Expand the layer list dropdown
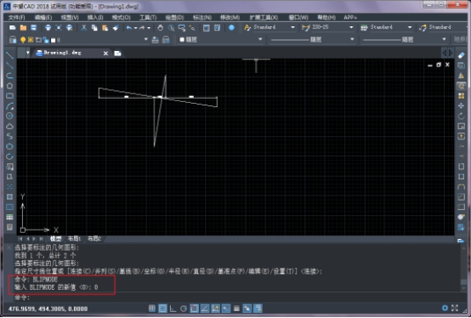471x318 pixels. 146,39
